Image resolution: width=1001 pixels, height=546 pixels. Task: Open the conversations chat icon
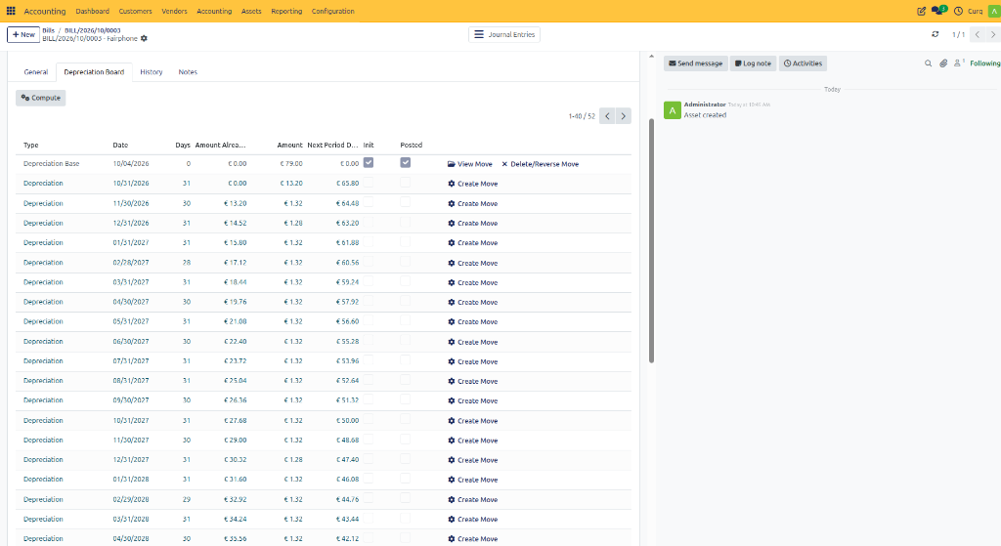938,10
